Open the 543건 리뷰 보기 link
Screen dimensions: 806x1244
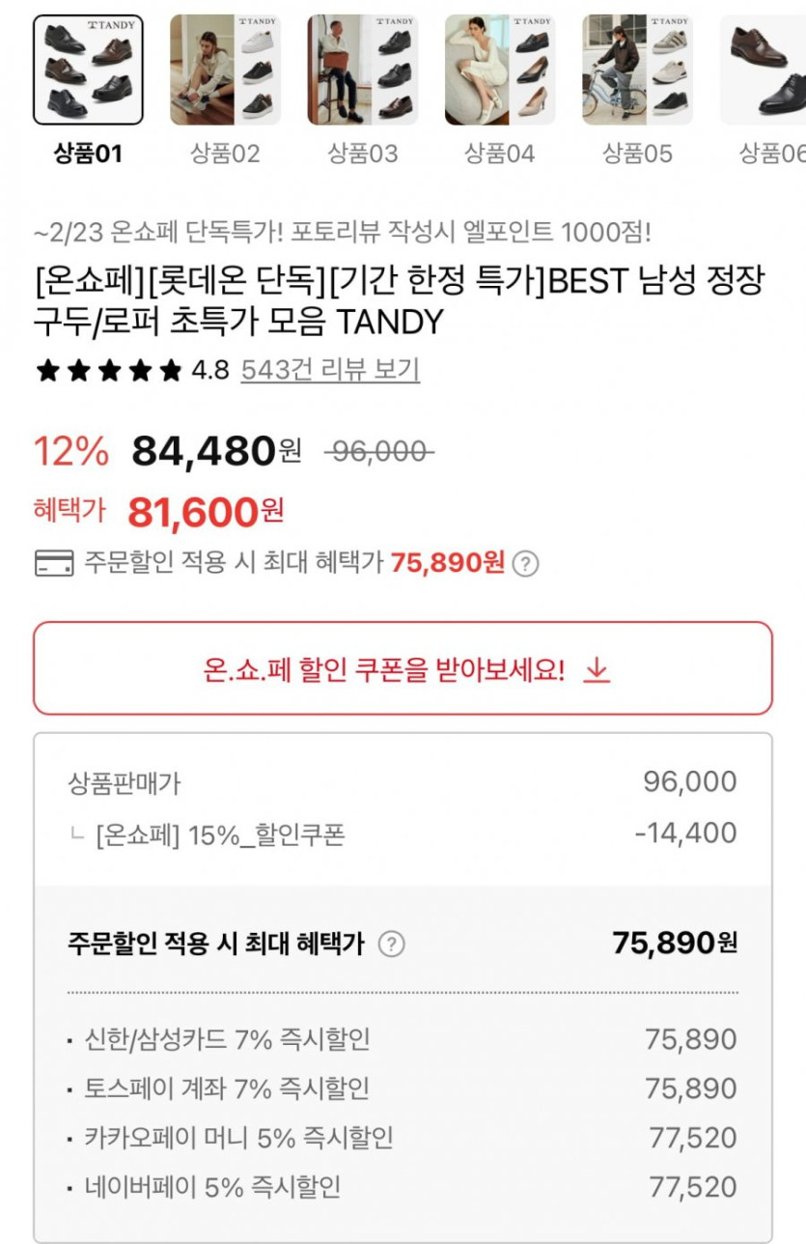click(x=330, y=370)
